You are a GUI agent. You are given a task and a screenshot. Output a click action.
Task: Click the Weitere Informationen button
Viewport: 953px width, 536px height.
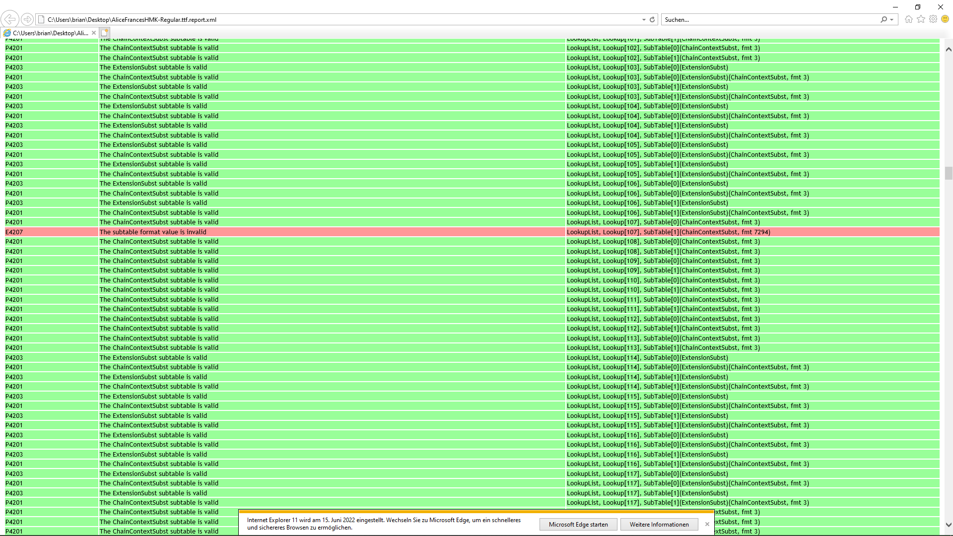point(659,524)
